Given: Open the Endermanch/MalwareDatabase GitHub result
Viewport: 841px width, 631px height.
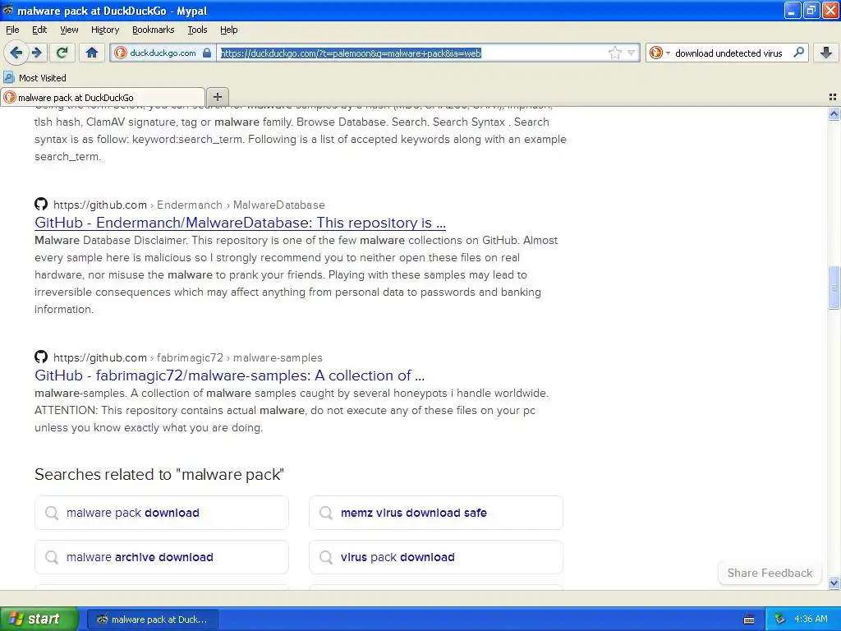Looking at the screenshot, I should (x=240, y=222).
